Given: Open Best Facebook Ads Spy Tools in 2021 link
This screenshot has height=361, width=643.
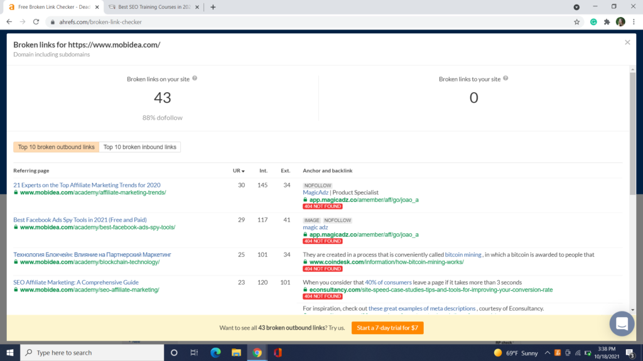Looking at the screenshot, I should [80, 220].
